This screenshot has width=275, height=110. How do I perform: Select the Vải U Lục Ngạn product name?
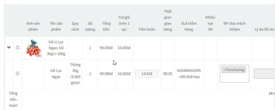56,48
